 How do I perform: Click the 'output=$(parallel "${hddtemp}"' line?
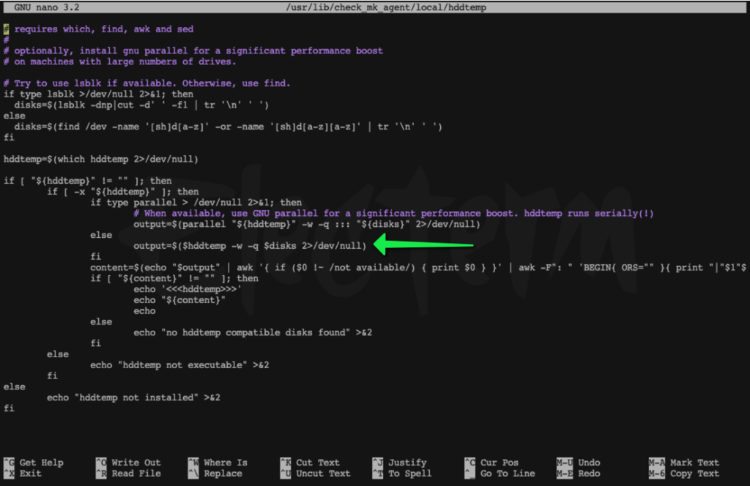coord(307,224)
